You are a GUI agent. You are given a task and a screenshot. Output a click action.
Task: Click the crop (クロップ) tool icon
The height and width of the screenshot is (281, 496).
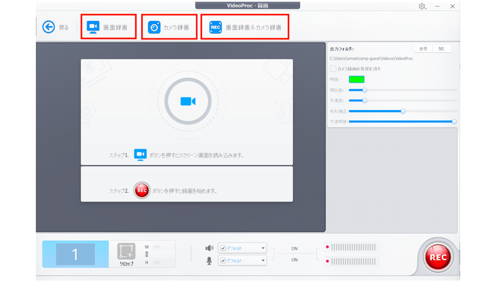pos(126,251)
